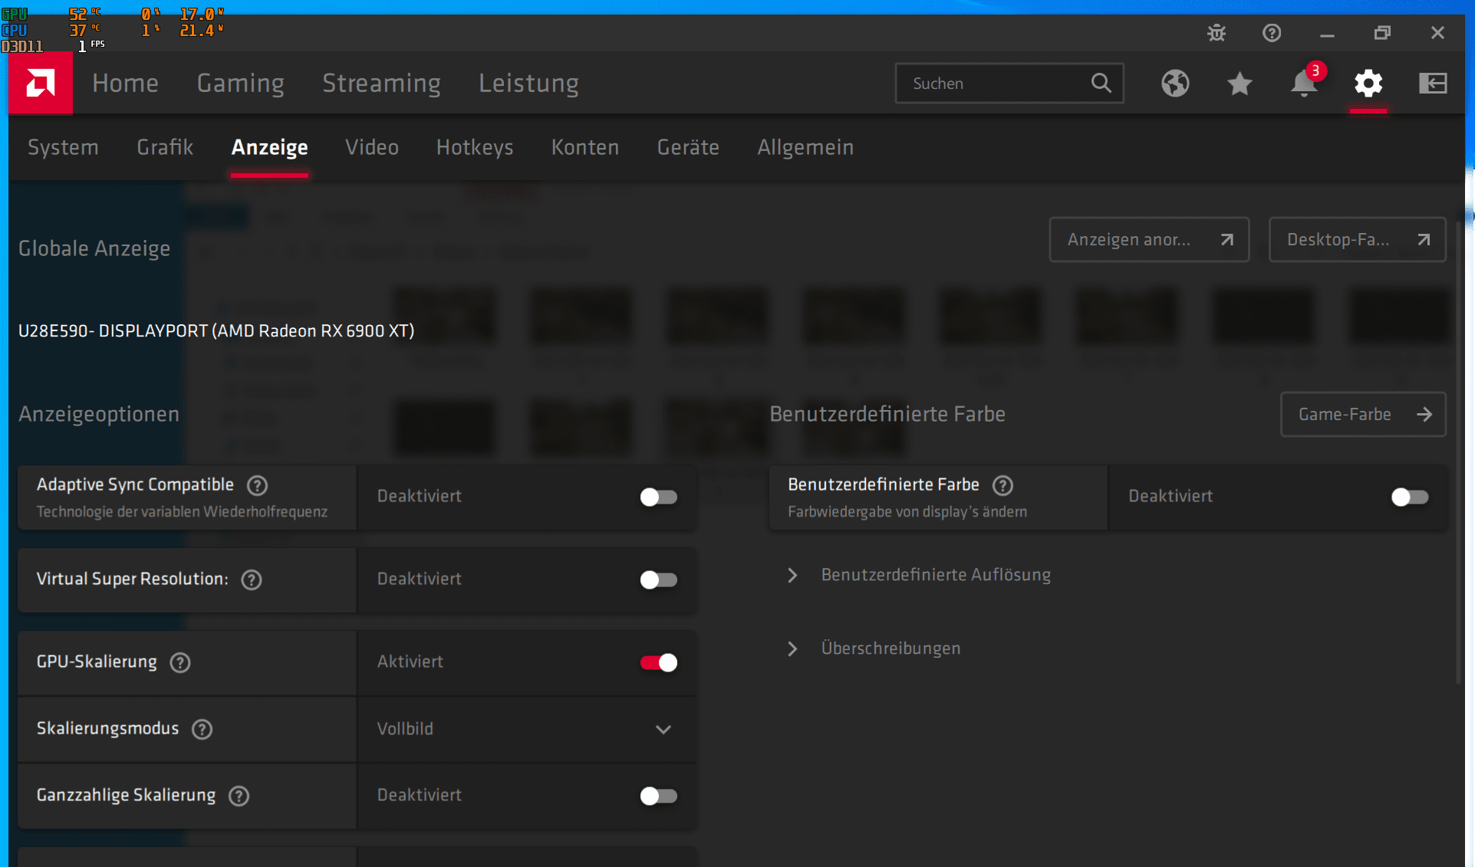Click the Anzeigeoptionen heading

click(x=99, y=414)
